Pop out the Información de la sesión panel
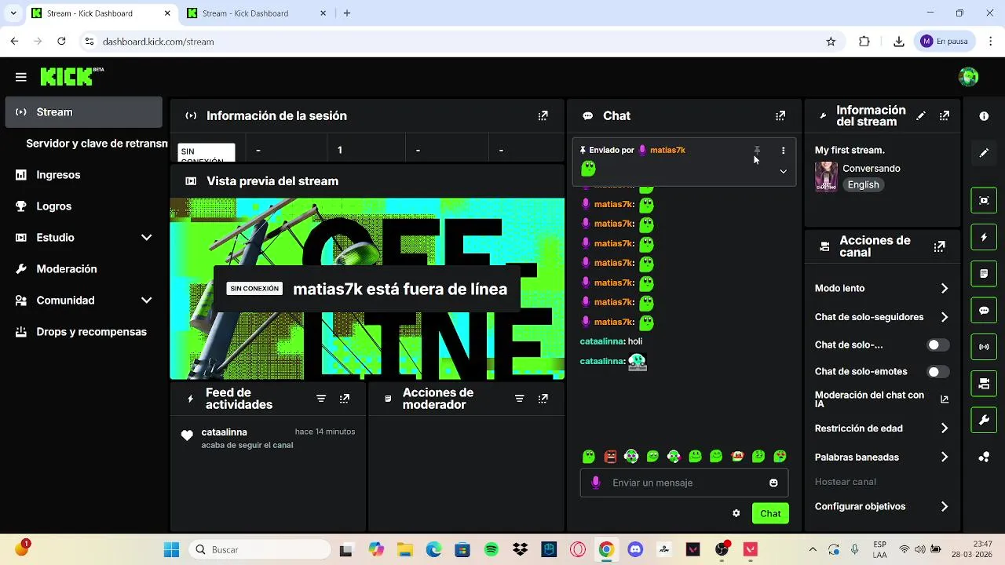This screenshot has width=1005, height=565. pos(543,116)
